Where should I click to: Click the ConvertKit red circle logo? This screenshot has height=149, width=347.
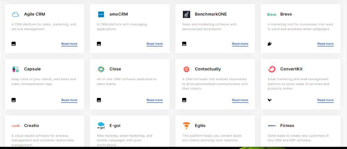pos(272,69)
